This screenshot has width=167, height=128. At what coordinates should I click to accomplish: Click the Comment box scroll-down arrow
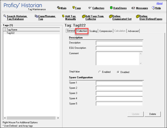coord(140,63)
